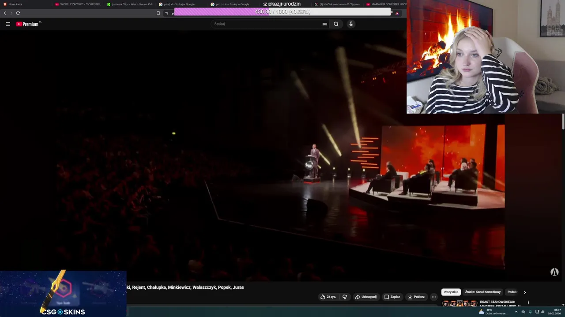Open the volume control in system tray
Screen dimensions: 565x317
[542, 312]
